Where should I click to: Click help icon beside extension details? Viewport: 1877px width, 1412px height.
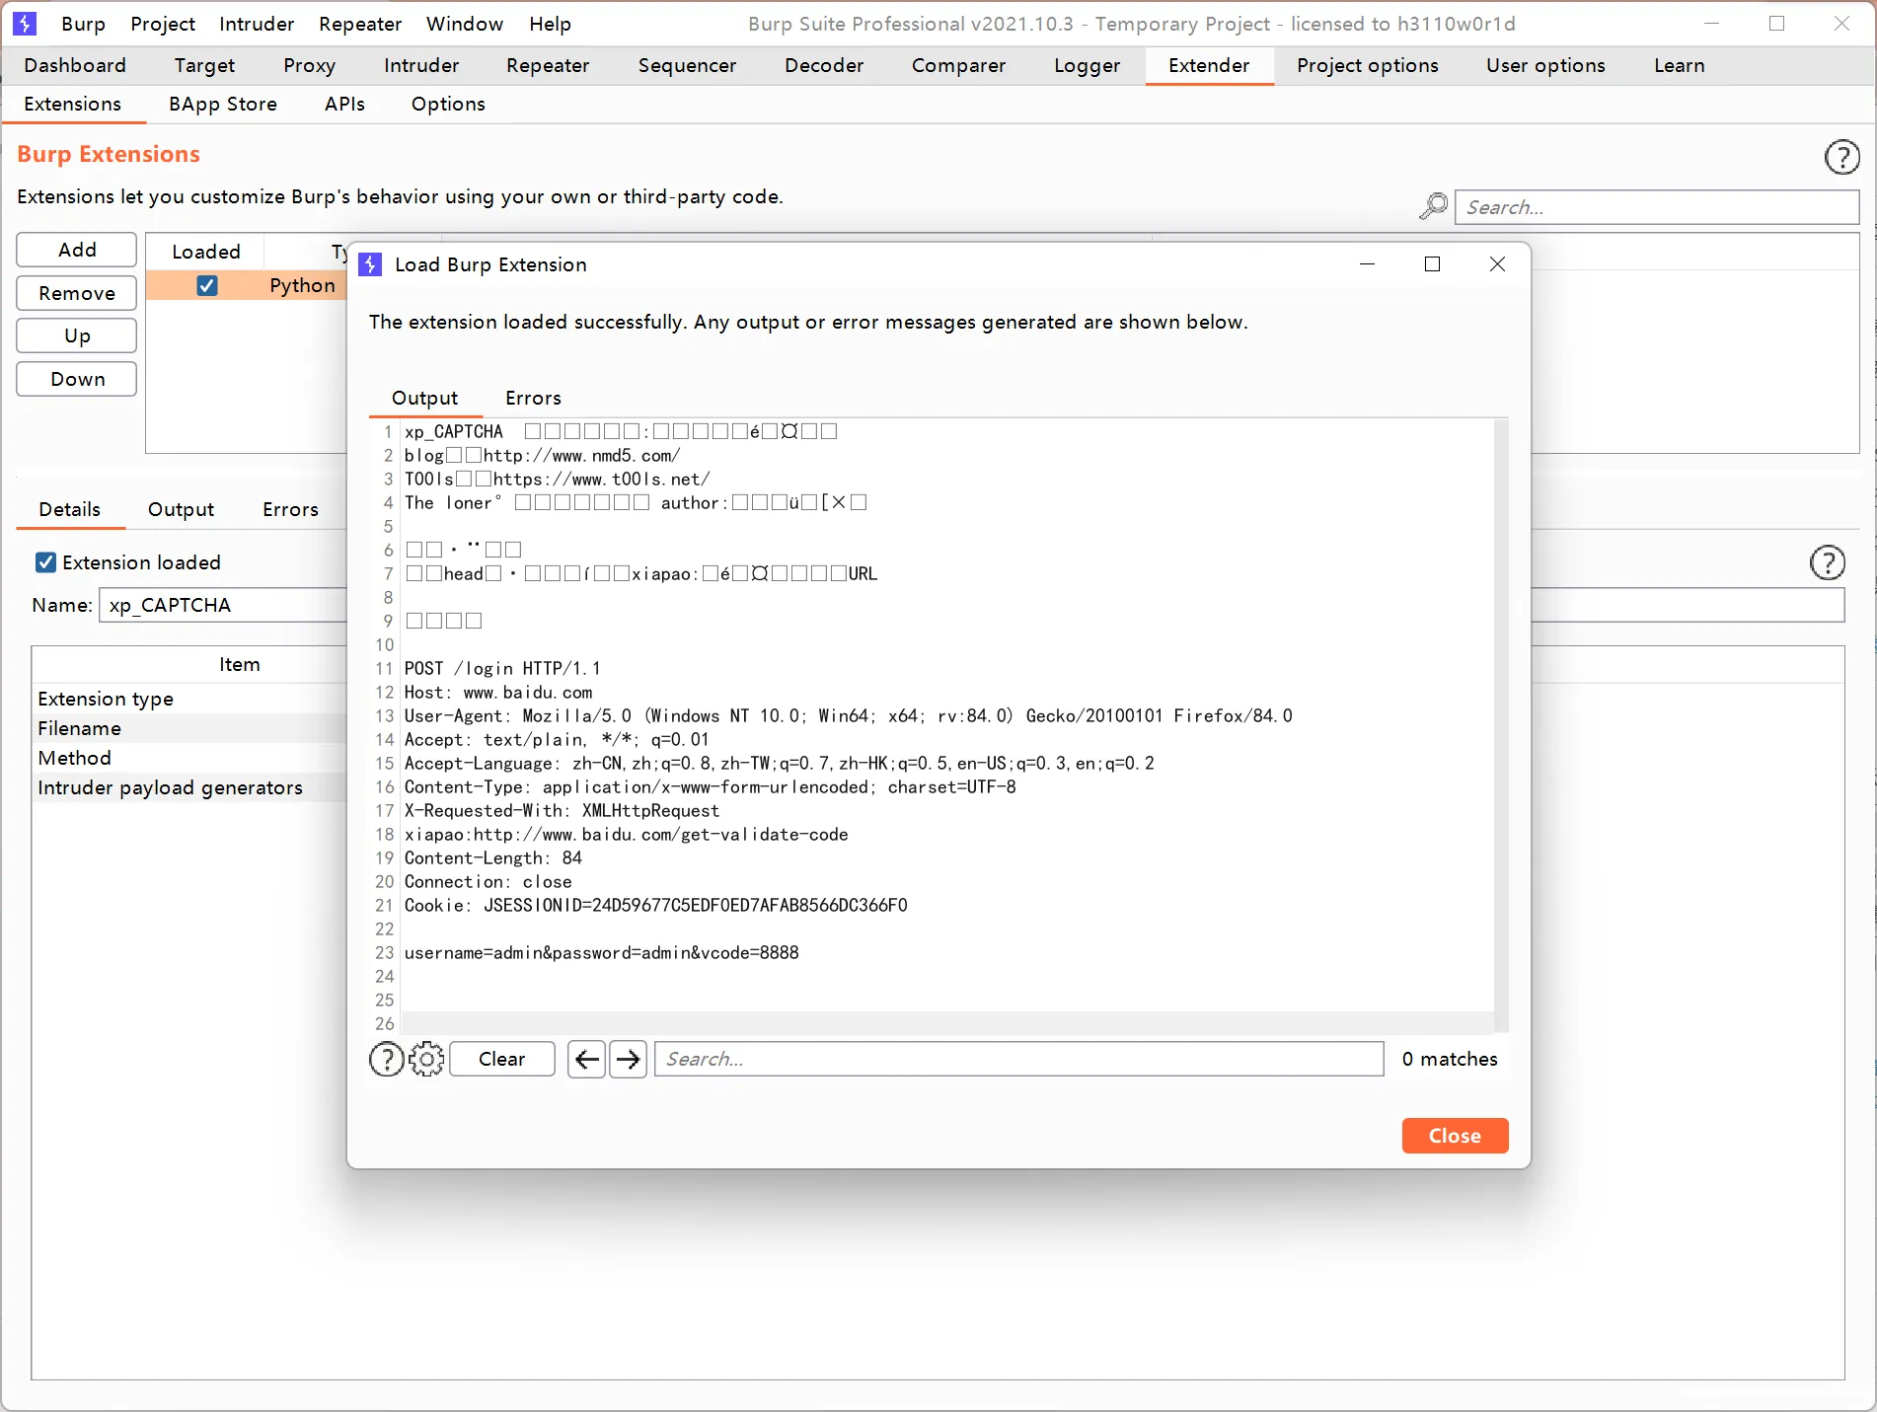click(x=1827, y=562)
